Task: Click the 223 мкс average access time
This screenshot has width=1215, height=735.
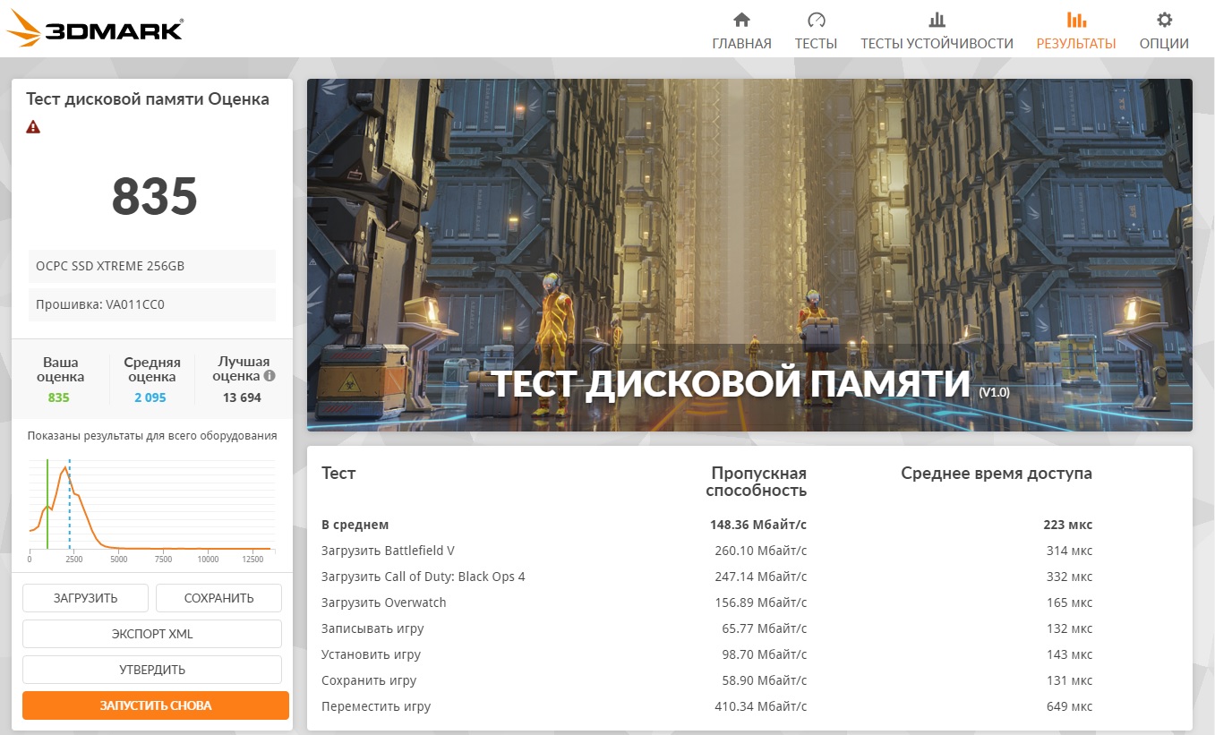Action: [x=1069, y=525]
